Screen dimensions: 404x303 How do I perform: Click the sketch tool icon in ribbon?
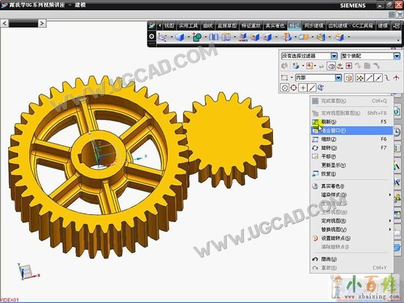pyautogui.click(x=163, y=38)
